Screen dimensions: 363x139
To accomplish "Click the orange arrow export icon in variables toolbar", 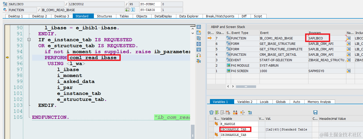I will (243, 112).
